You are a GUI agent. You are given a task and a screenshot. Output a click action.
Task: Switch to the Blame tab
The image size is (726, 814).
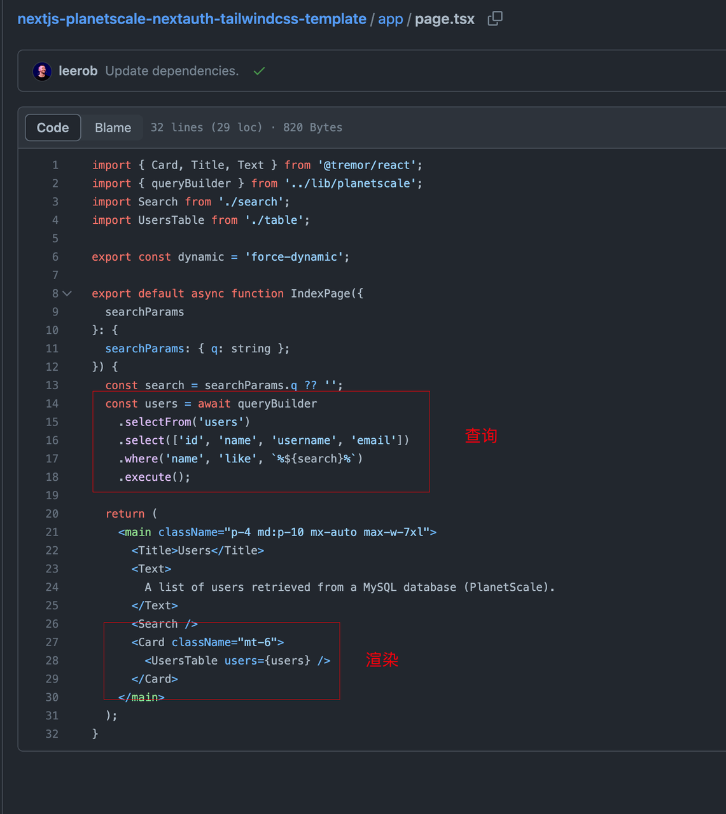pyautogui.click(x=113, y=128)
